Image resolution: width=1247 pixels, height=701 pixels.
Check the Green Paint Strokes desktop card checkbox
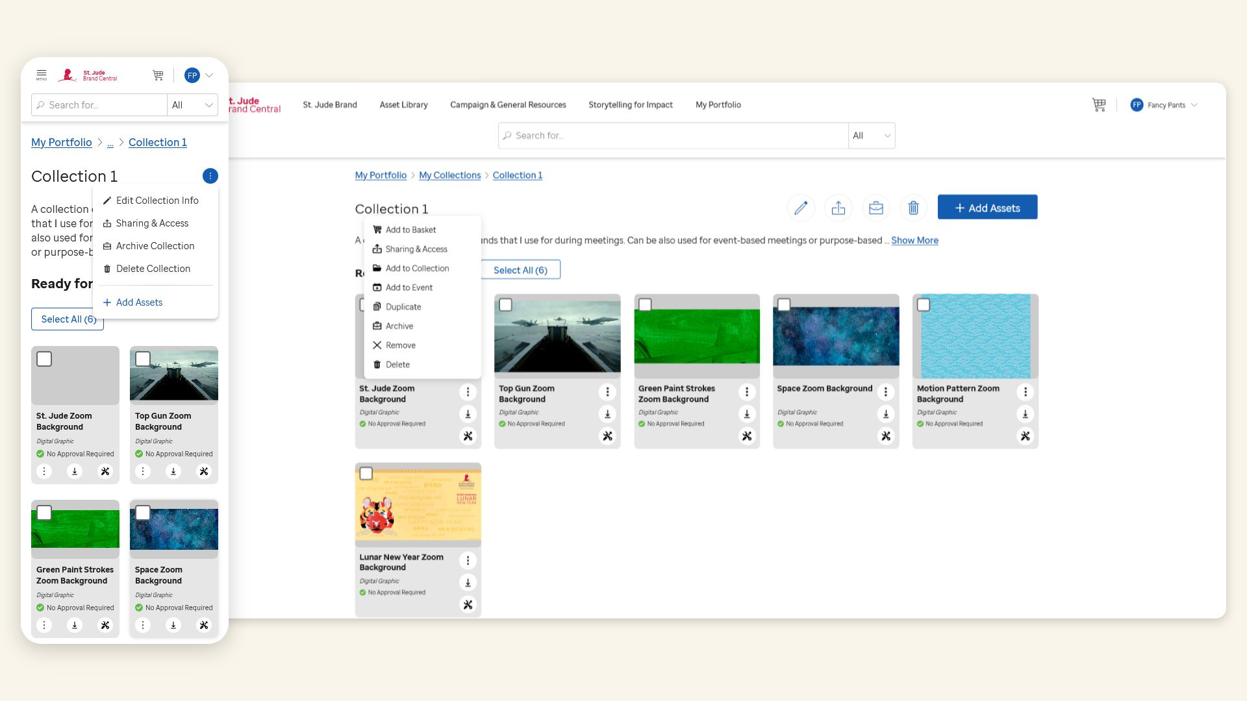[x=645, y=304]
